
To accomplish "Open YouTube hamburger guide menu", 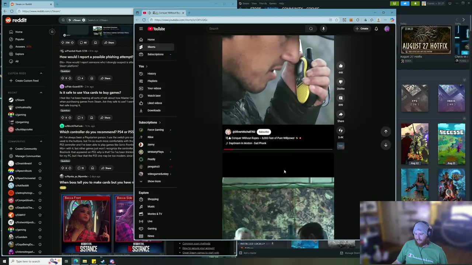I will pos(141,29).
